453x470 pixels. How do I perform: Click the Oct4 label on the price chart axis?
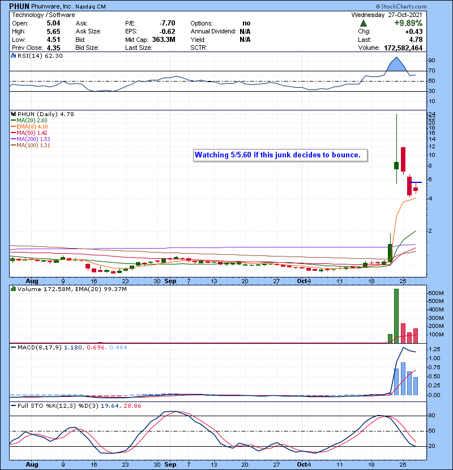[x=304, y=281]
